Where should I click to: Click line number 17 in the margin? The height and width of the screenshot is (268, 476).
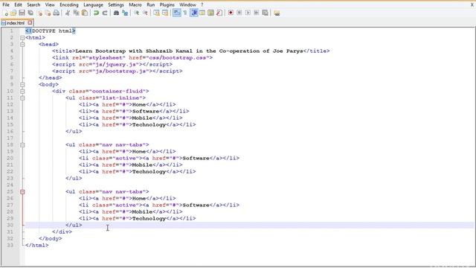coord(10,138)
